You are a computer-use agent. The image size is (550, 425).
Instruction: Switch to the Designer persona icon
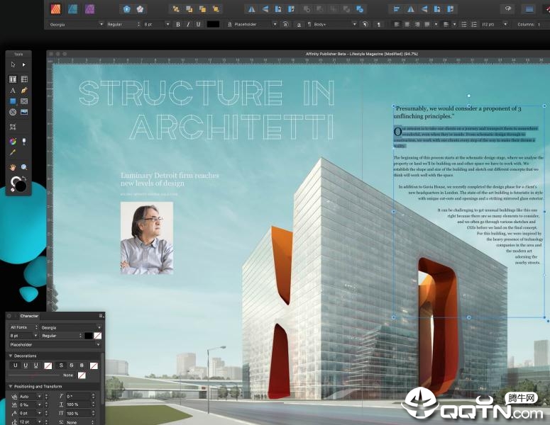click(72, 9)
